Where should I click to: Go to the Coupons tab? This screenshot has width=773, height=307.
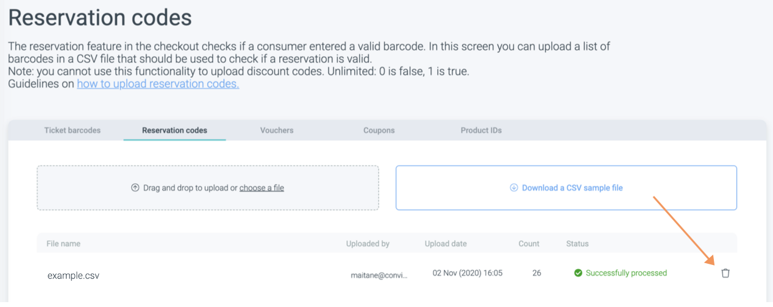click(x=379, y=130)
